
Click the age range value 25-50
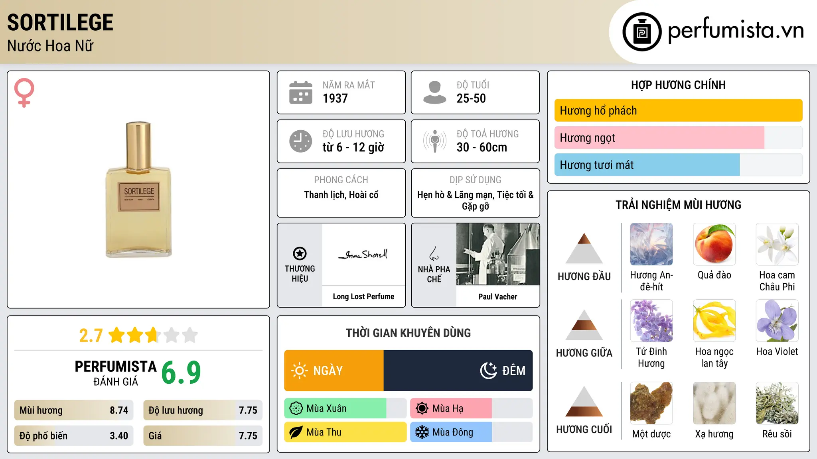pos(471,98)
